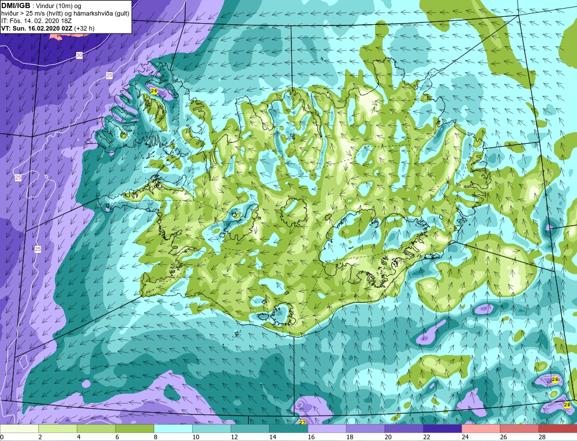Pick the 8–10 m/s light cyan legend swatch

point(173,429)
